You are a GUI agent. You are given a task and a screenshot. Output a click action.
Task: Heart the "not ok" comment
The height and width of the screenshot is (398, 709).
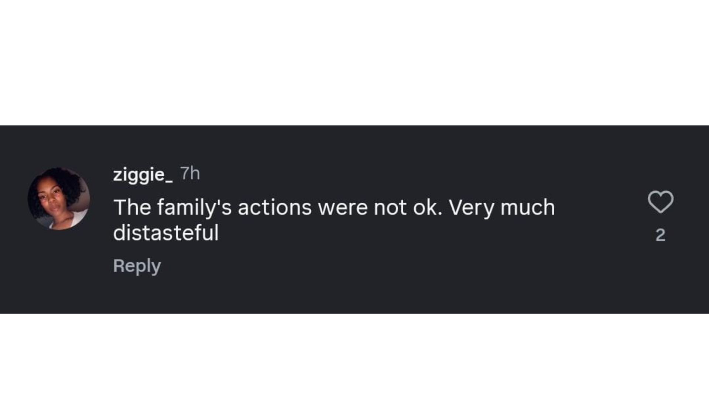(660, 202)
